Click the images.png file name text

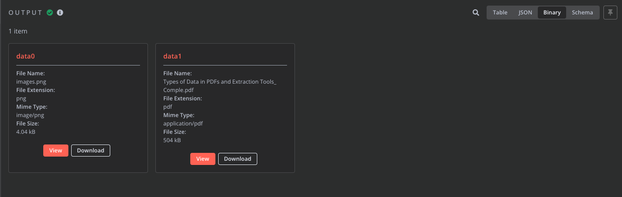[31, 82]
